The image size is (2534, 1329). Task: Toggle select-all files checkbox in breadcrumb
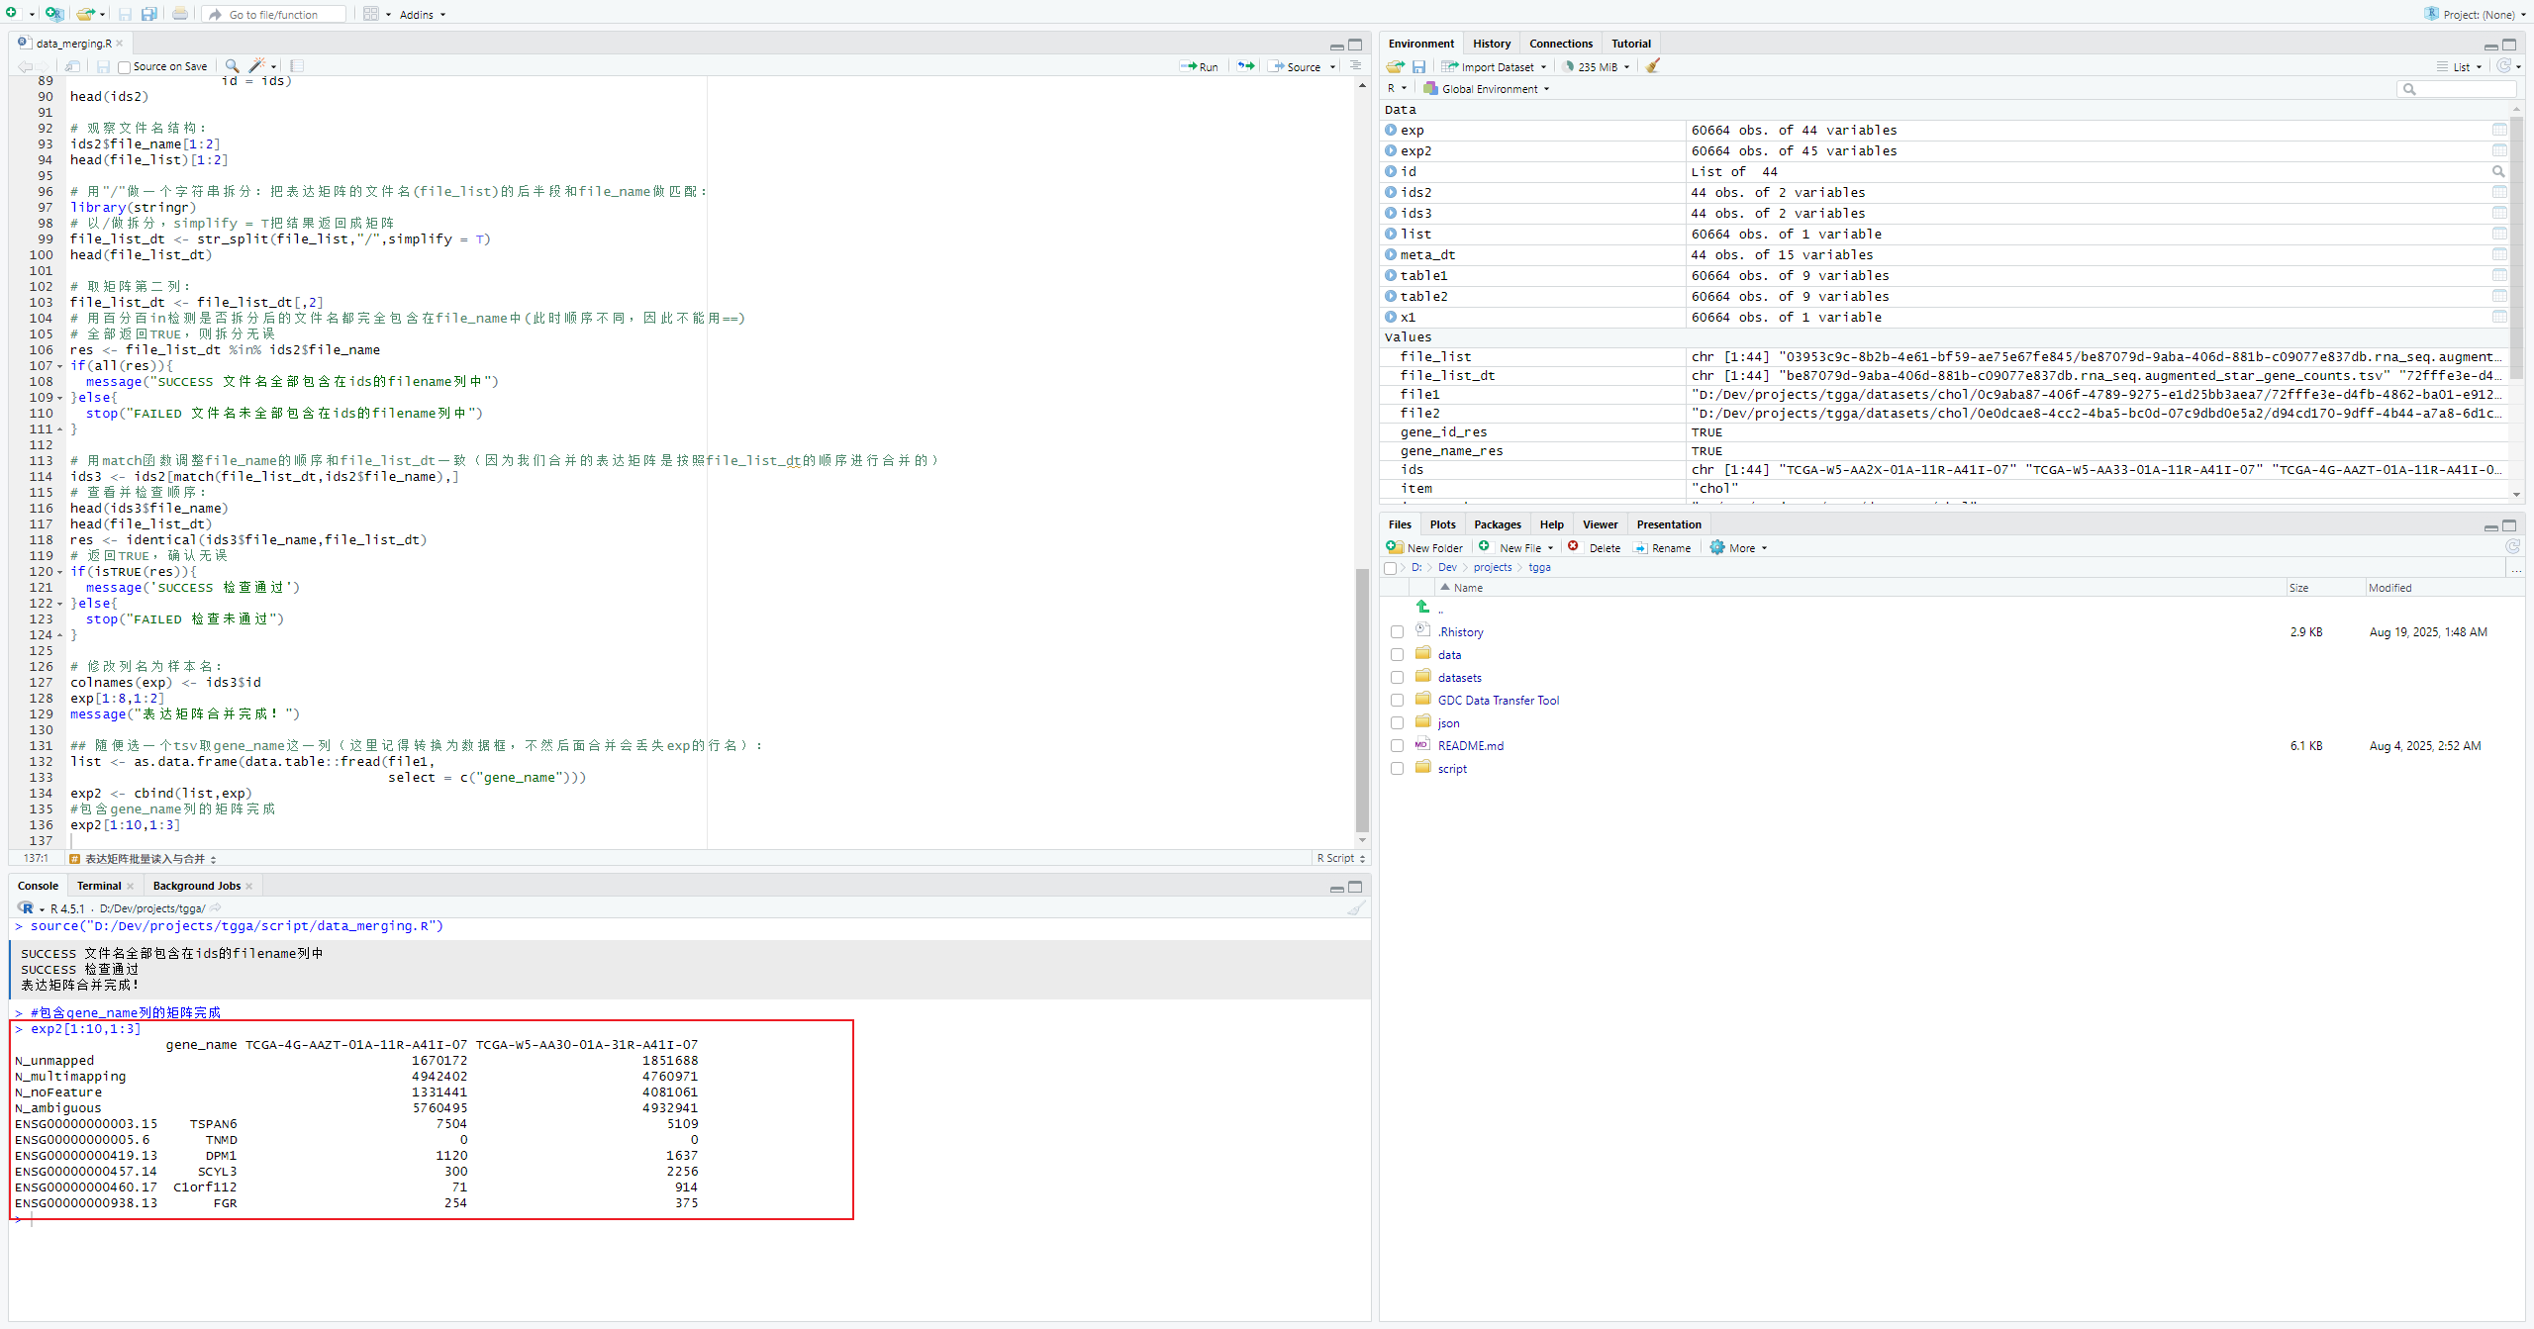[x=1391, y=568]
